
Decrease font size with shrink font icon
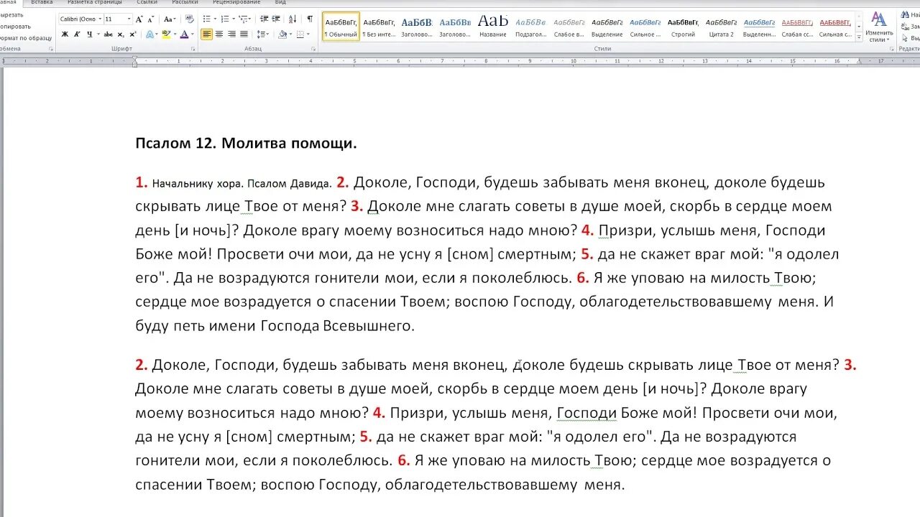click(x=151, y=19)
